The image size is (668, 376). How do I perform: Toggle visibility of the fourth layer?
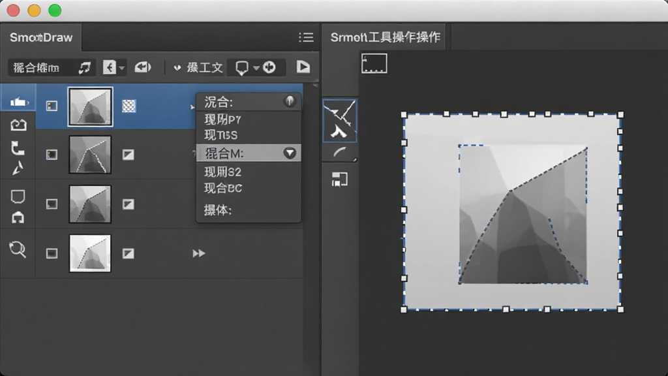tap(52, 254)
